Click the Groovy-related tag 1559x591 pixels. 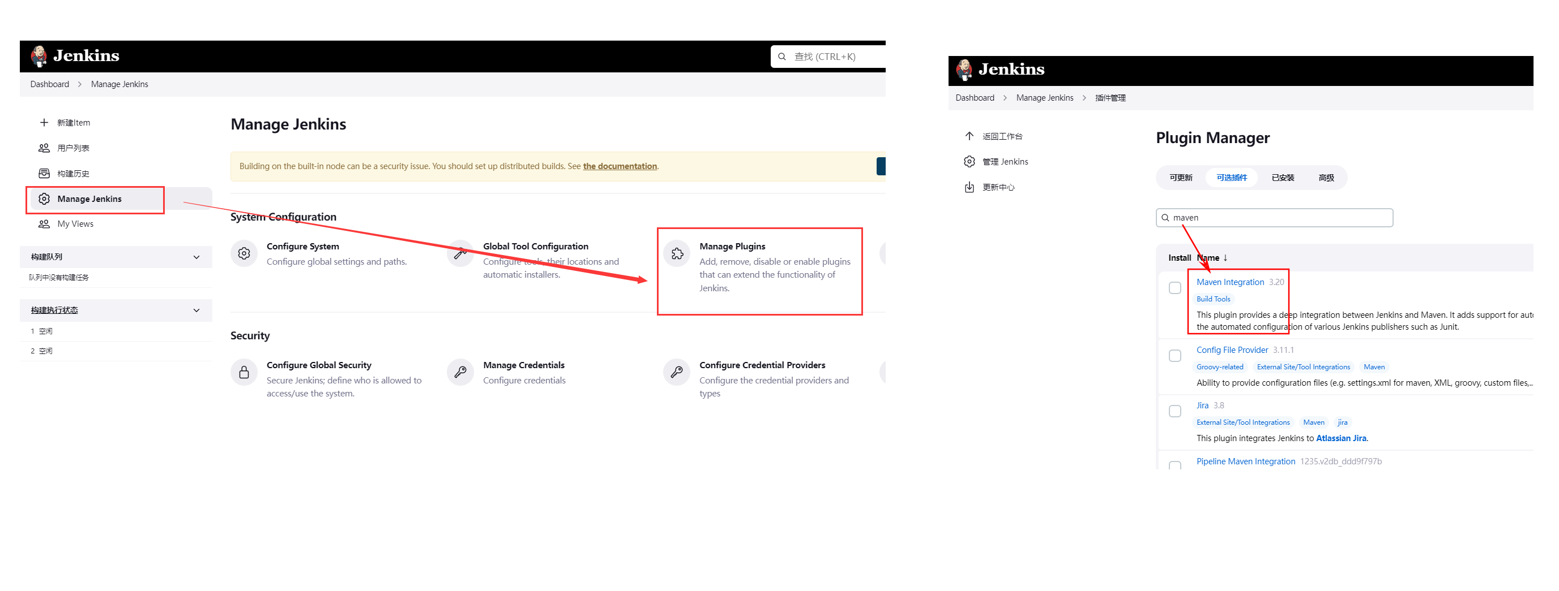(1220, 367)
